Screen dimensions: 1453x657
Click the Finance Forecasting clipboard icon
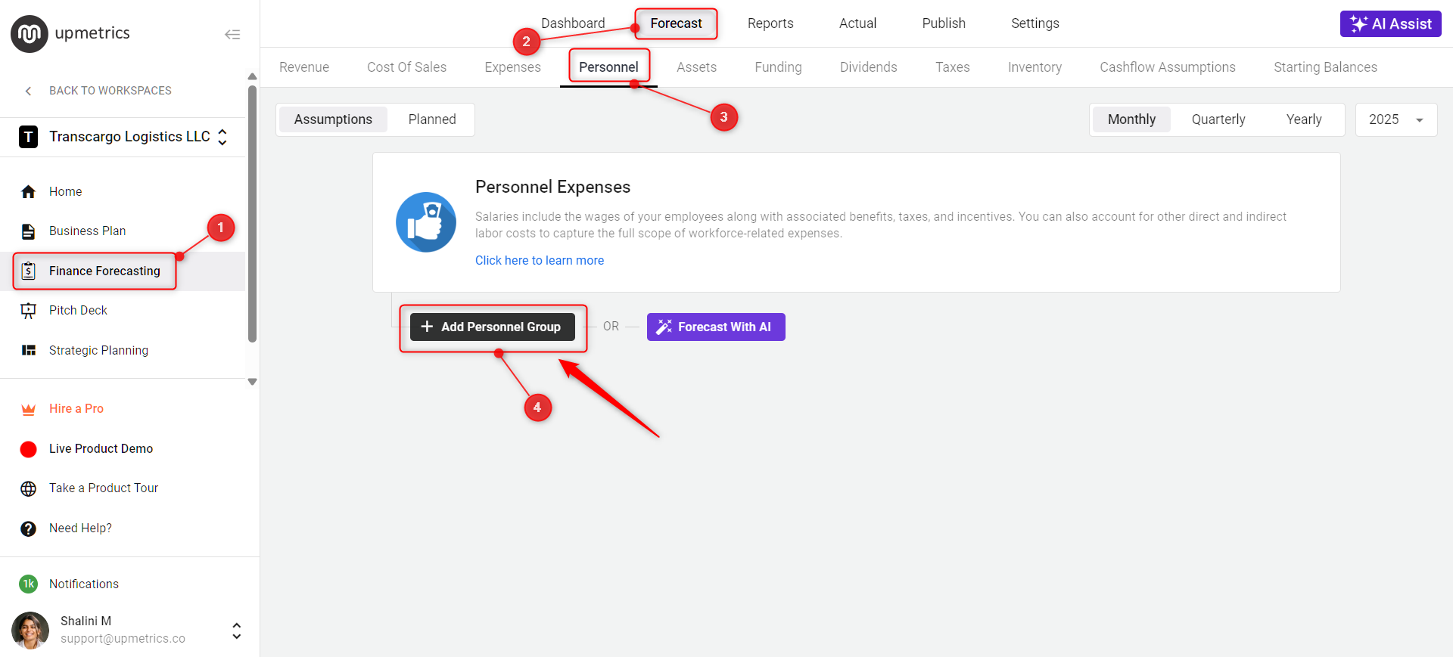click(x=28, y=271)
